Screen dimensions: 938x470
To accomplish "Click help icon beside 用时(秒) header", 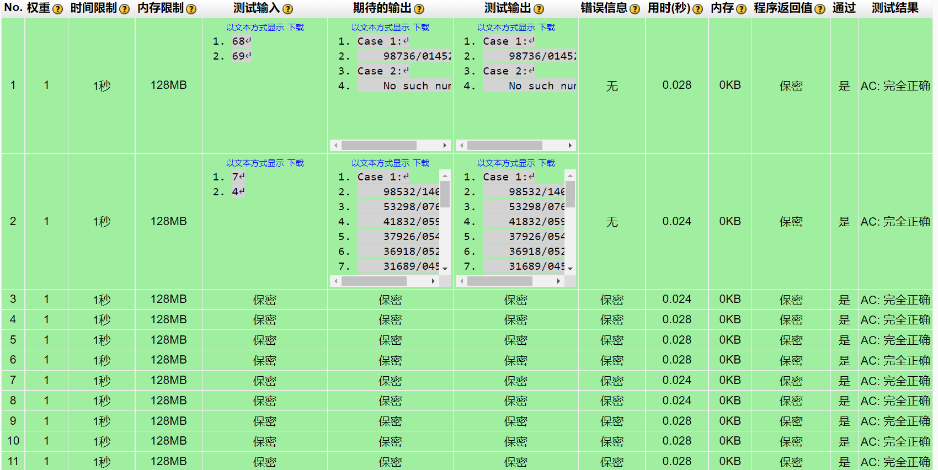I will click(x=697, y=9).
